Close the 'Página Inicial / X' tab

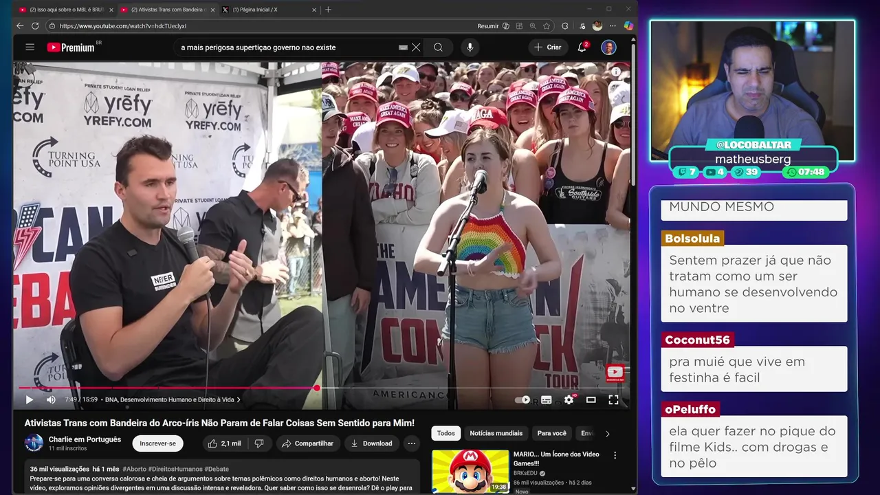[x=314, y=10]
